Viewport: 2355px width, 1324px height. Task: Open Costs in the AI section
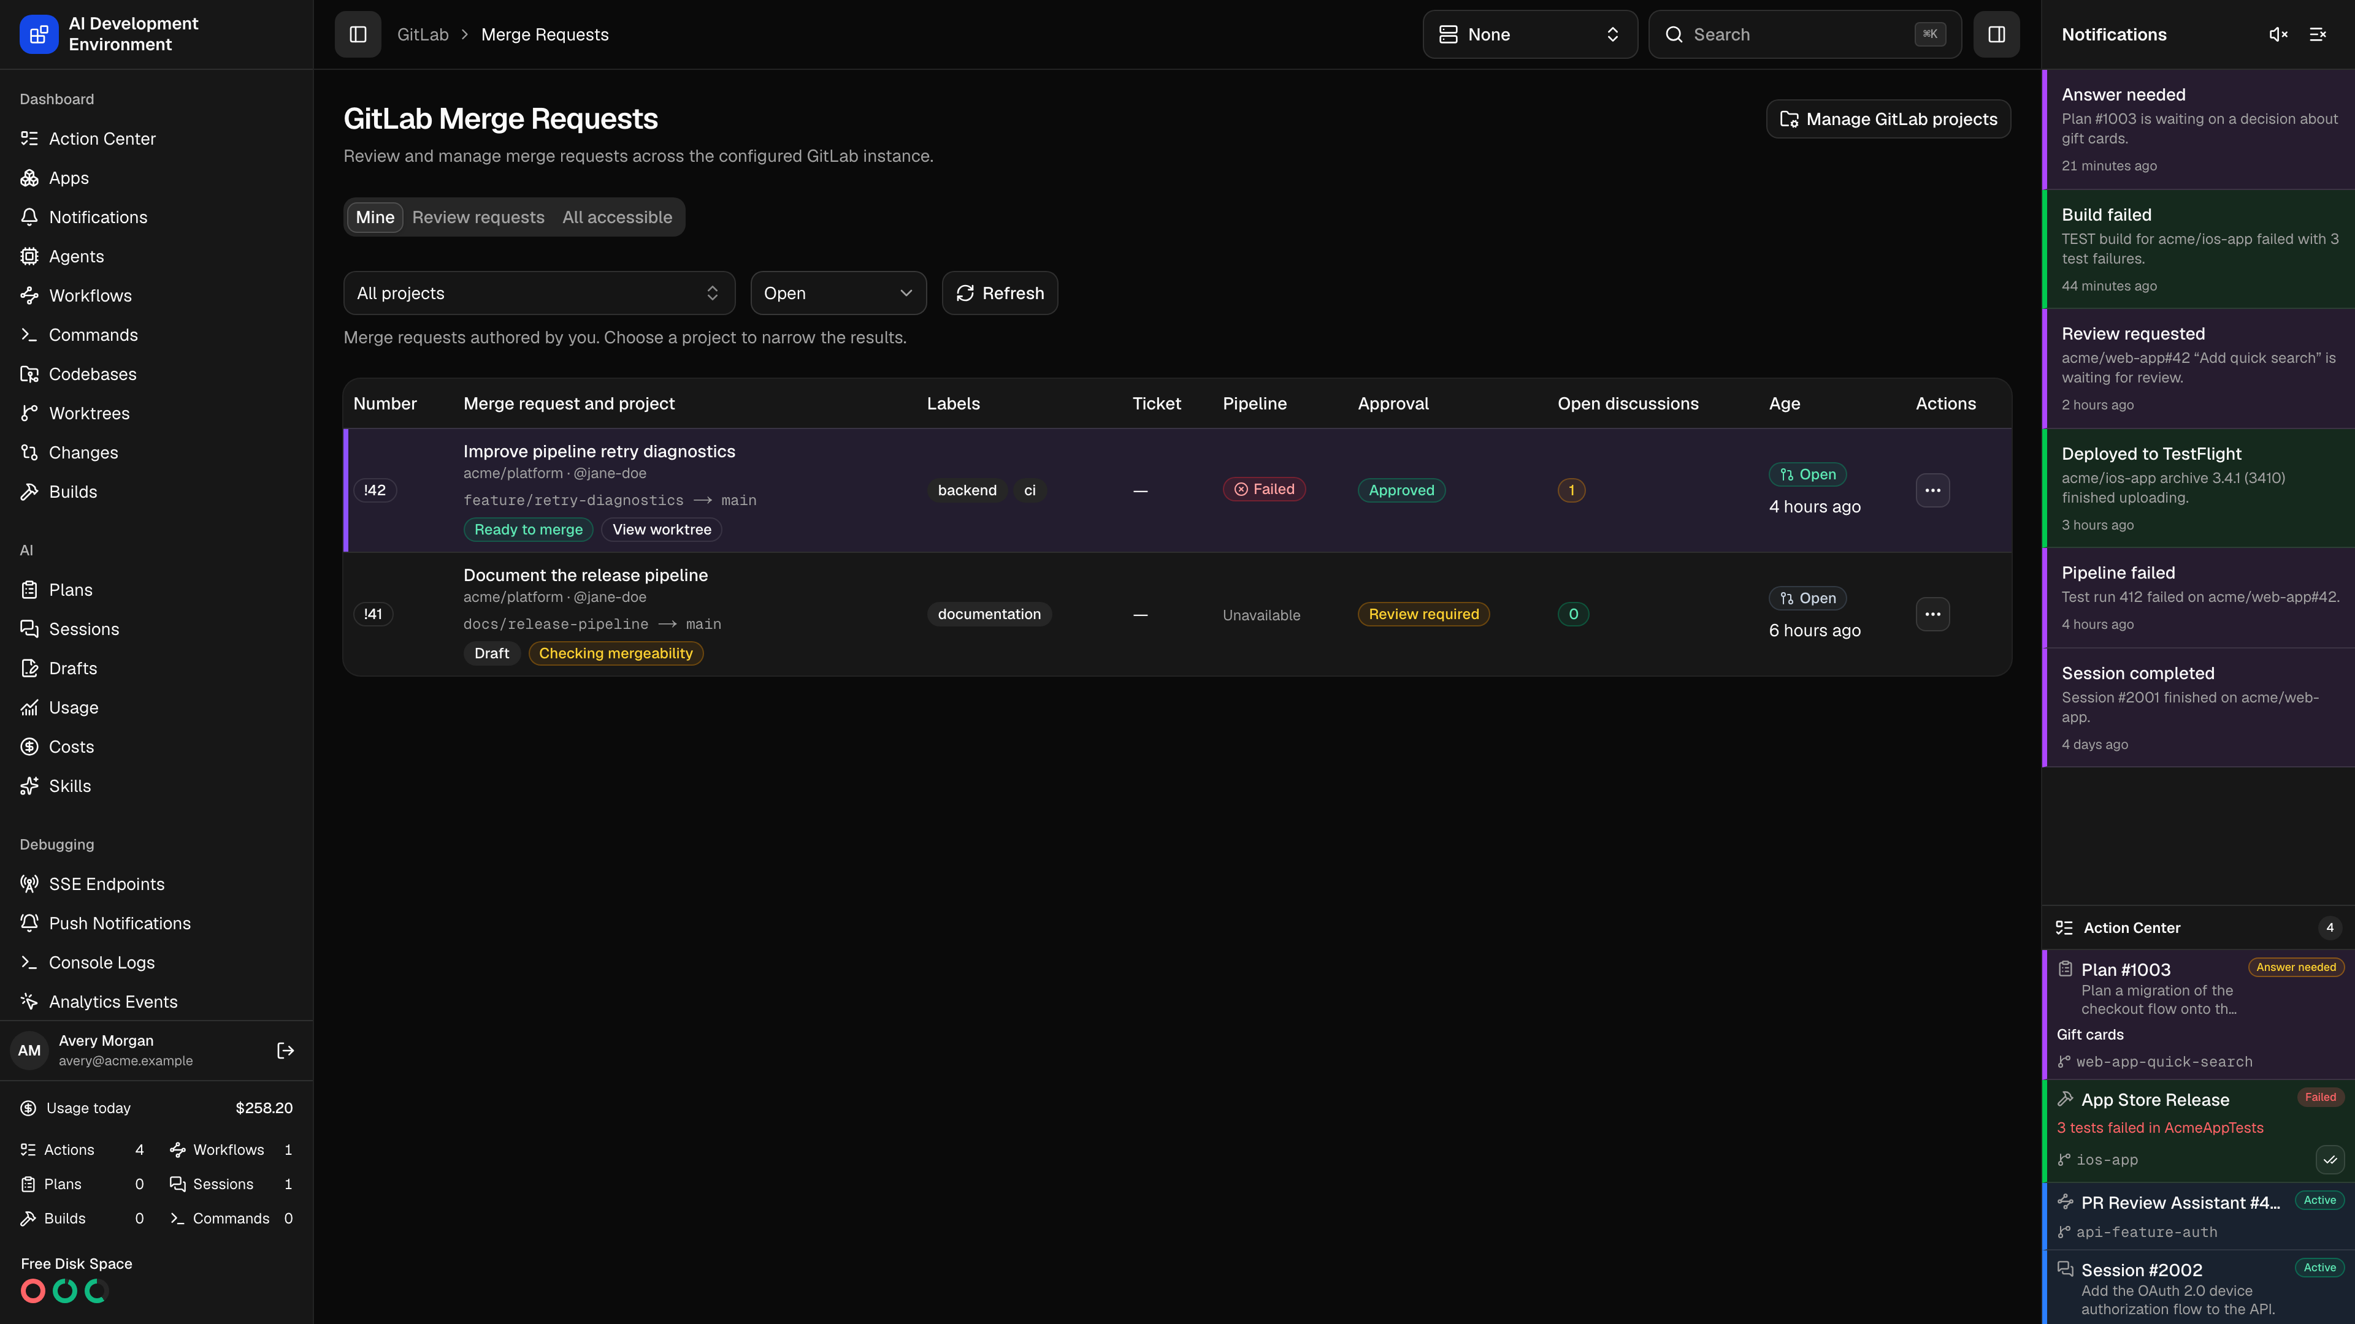point(156,747)
